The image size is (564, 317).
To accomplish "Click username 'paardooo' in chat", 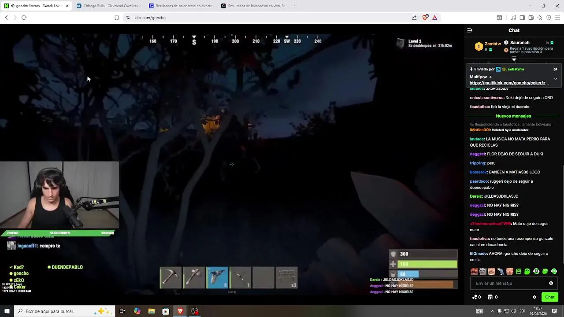I will coord(479,181).
